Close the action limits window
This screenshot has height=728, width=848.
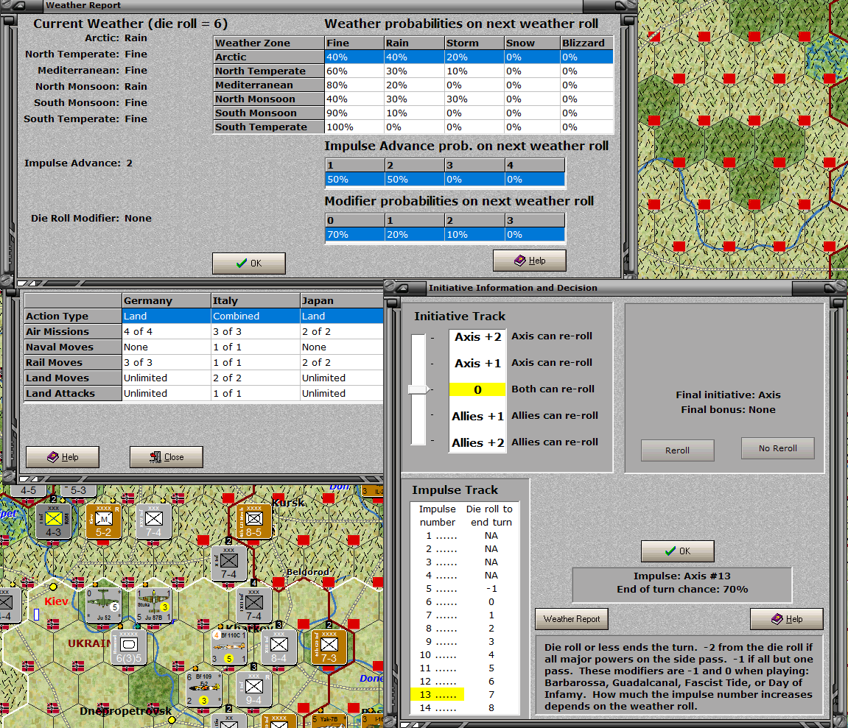click(x=166, y=457)
